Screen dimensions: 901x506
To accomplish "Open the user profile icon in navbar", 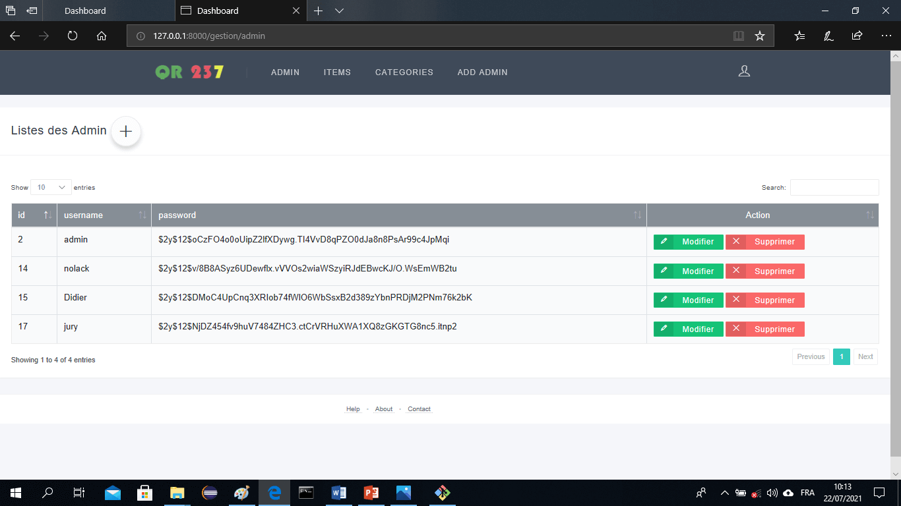I will [744, 71].
